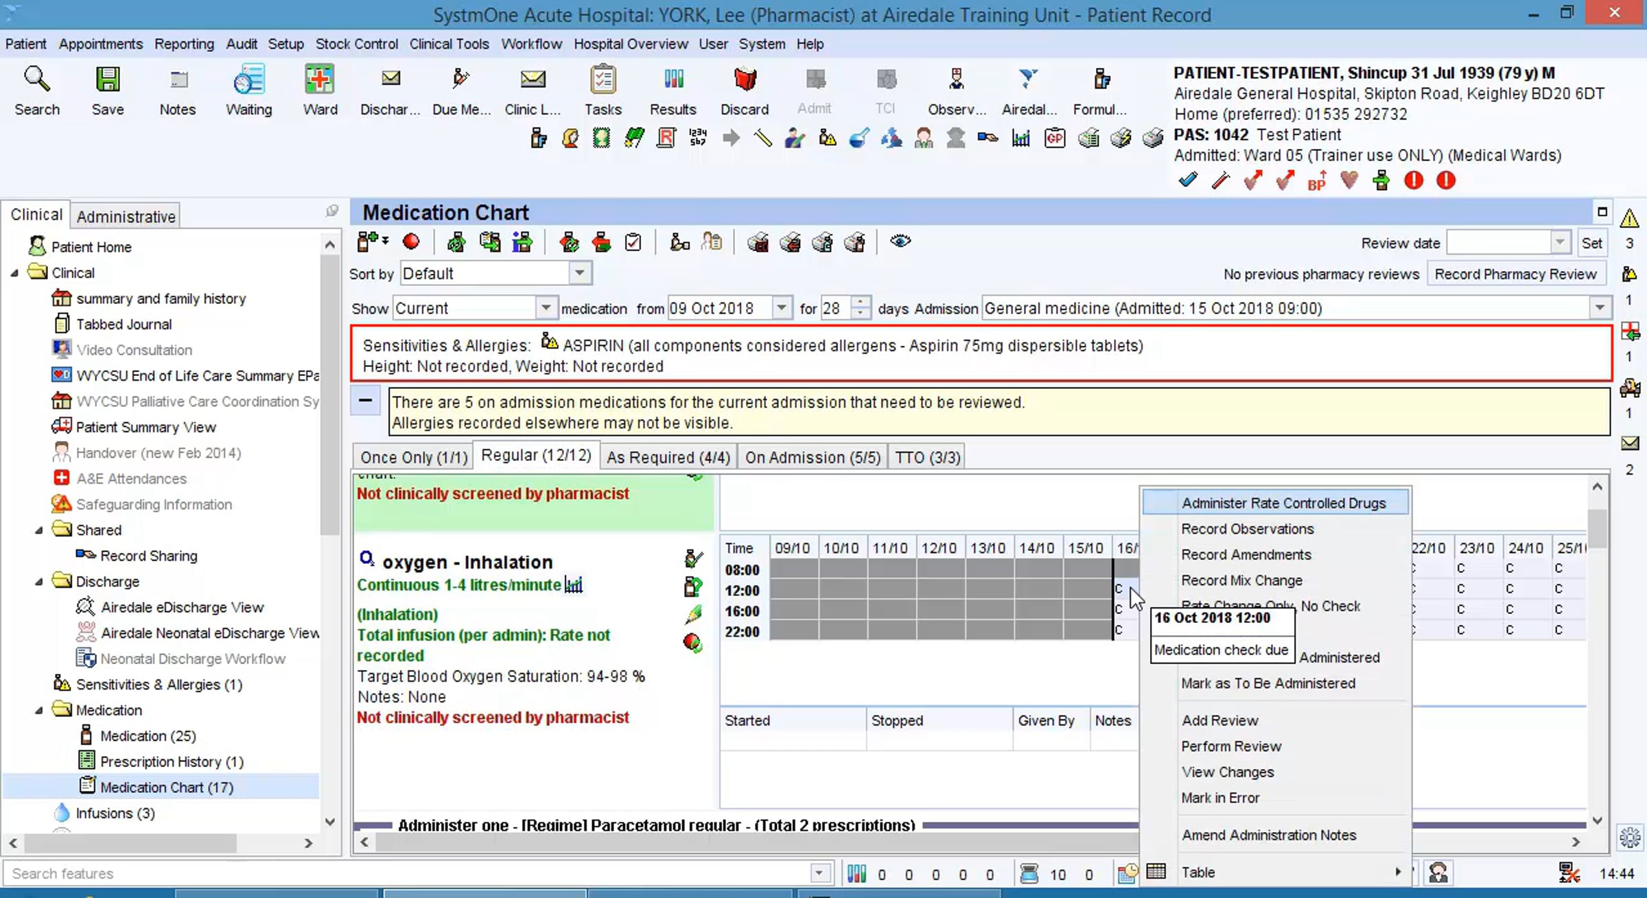Open the Ward toolbar icon
Image resolution: width=1647 pixels, height=898 pixels.
click(320, 91)
